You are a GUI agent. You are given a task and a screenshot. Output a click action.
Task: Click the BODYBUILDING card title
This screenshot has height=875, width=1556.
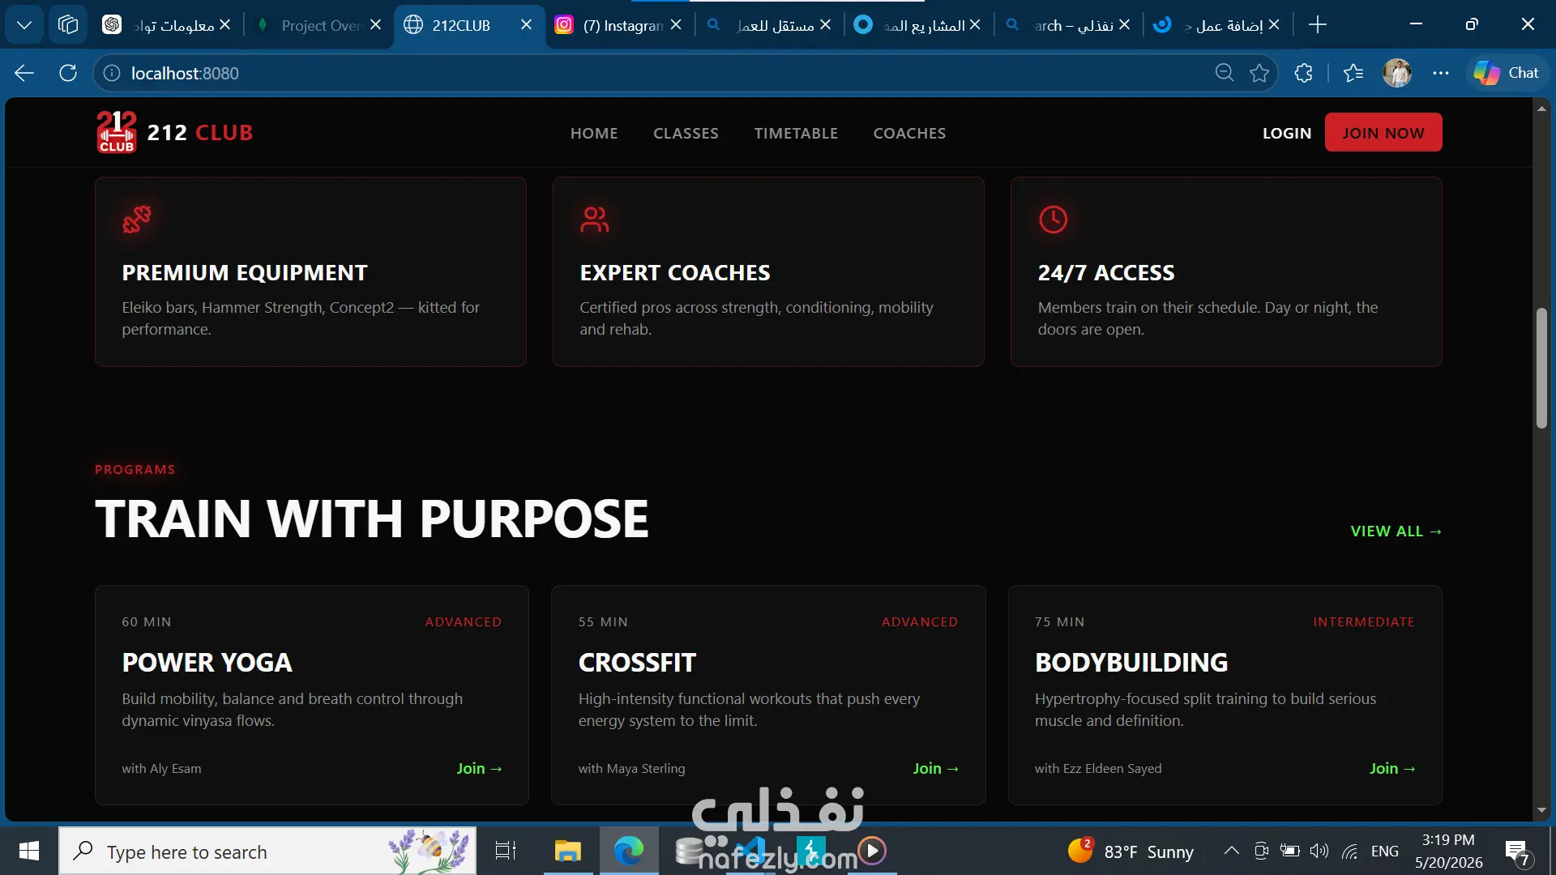point(1131,663)
